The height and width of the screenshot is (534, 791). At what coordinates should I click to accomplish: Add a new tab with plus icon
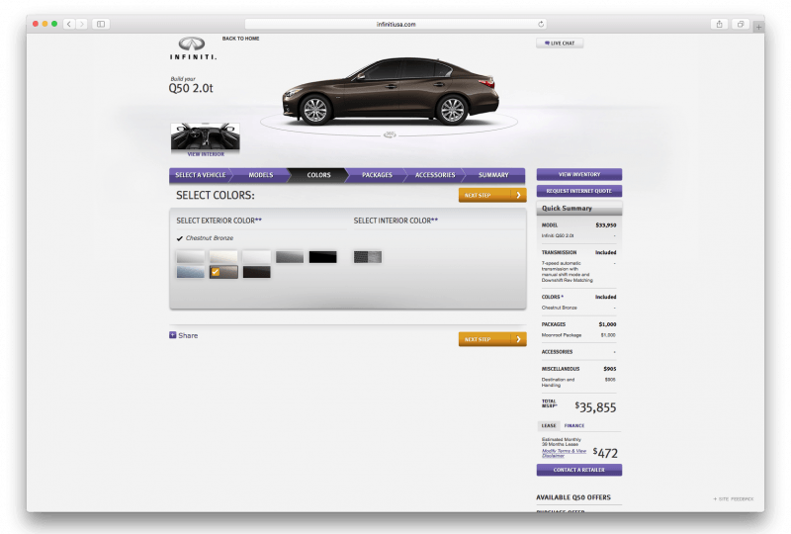pos(758,27)
